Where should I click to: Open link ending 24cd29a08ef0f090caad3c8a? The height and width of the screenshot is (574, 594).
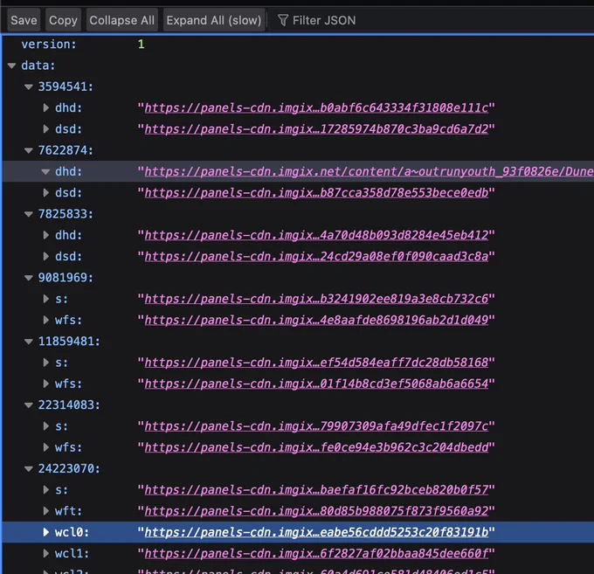(316, 257)
